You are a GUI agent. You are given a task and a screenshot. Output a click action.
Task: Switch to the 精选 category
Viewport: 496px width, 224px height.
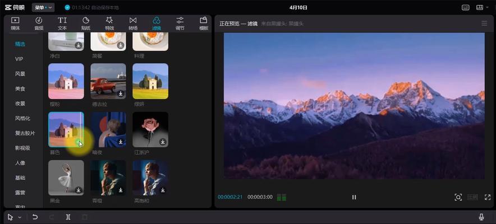20,44
